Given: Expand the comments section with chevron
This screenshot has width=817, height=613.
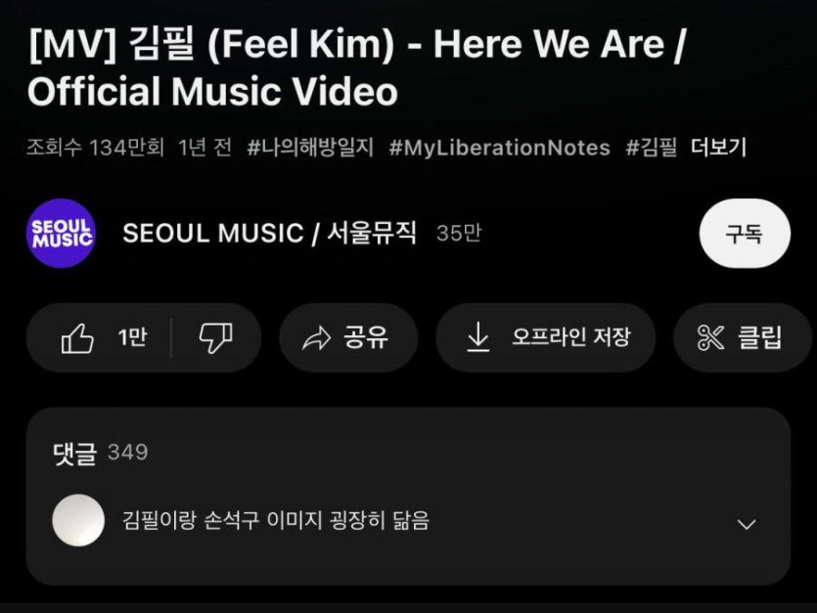Looking at the screenshot, I should 747,524.
